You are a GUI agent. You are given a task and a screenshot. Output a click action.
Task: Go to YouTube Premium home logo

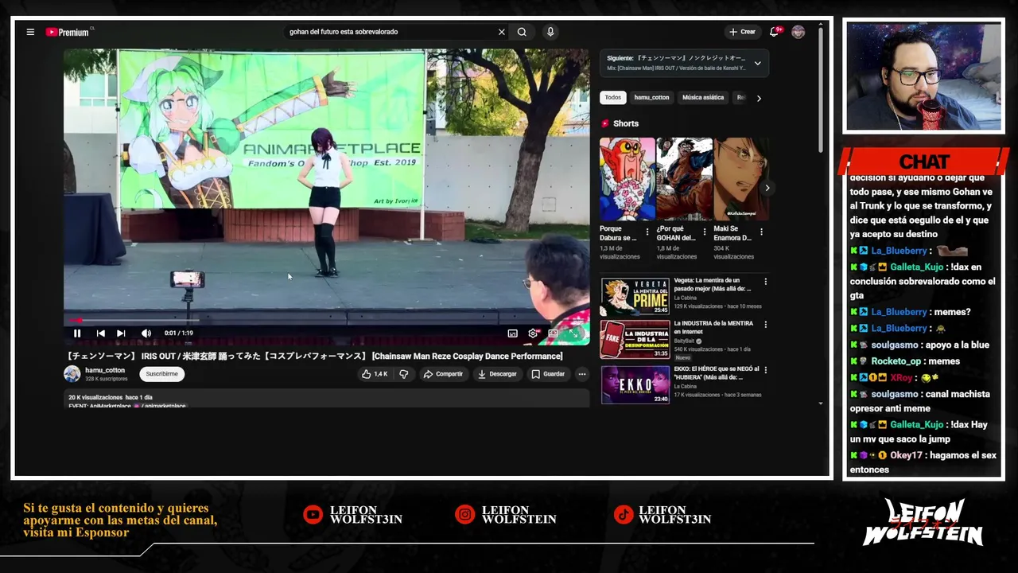(68, 32)
